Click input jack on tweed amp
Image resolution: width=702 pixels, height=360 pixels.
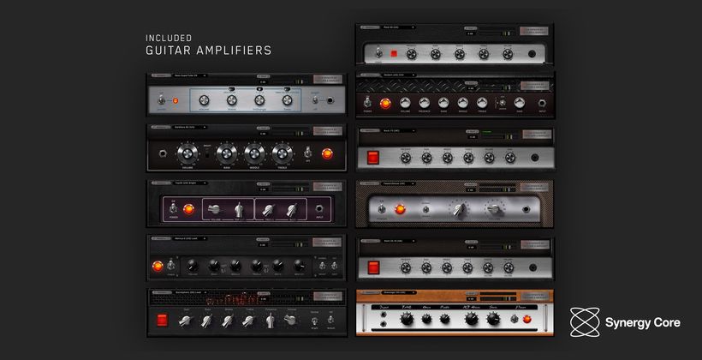click(x=526, y=209)
